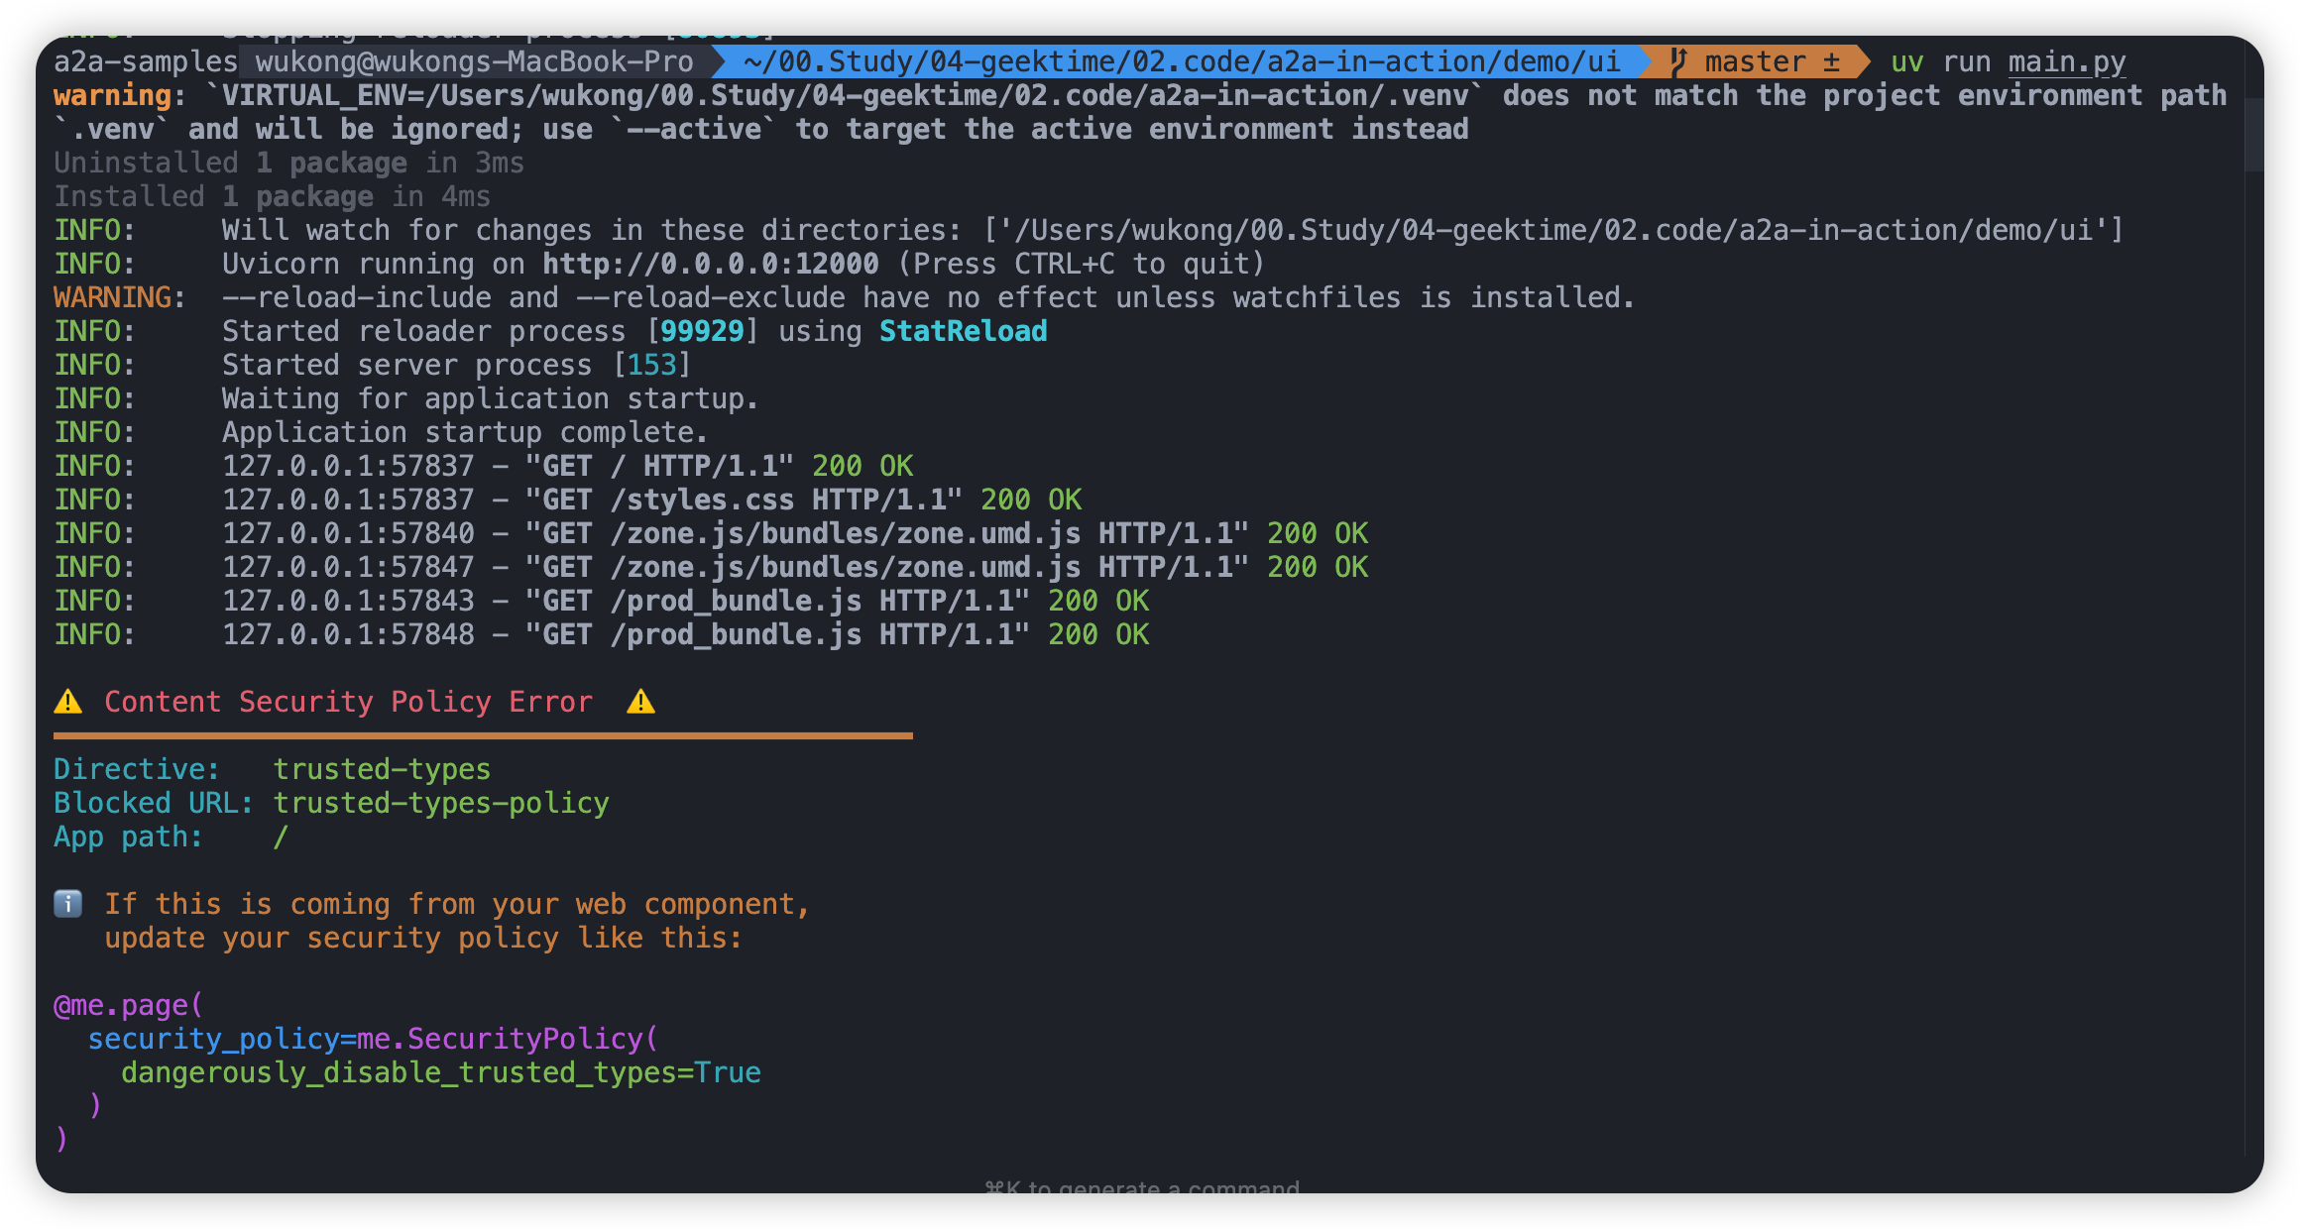Click the StatReload text
Image resolution: width=2300 pixels, height=1229 pixels.
click(963, 331)
